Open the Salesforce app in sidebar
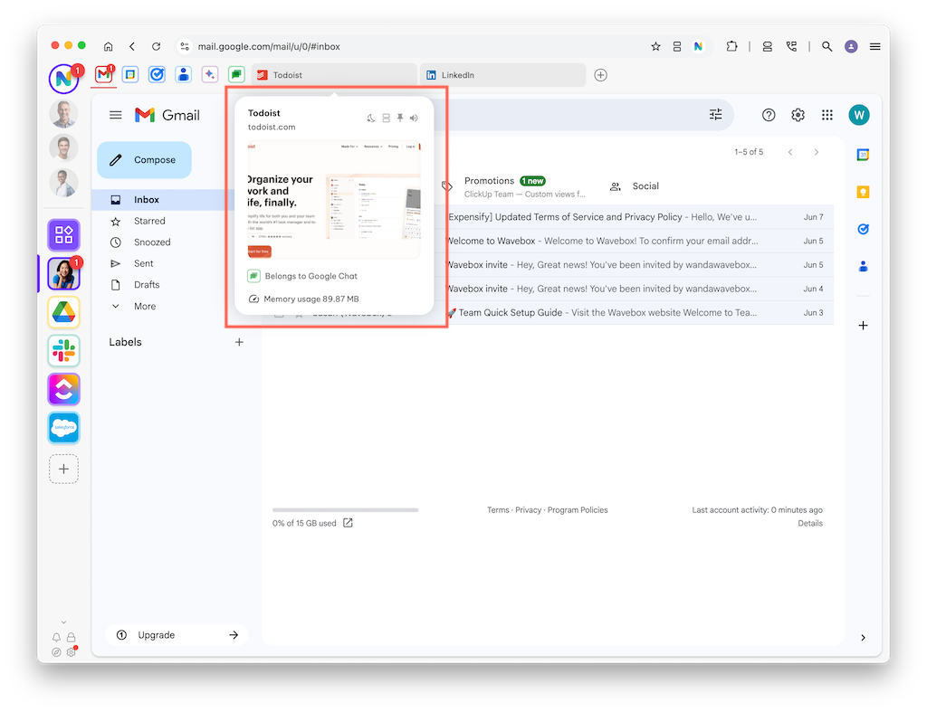The width and height of the screenshot is (927, 712). (64, 427)
